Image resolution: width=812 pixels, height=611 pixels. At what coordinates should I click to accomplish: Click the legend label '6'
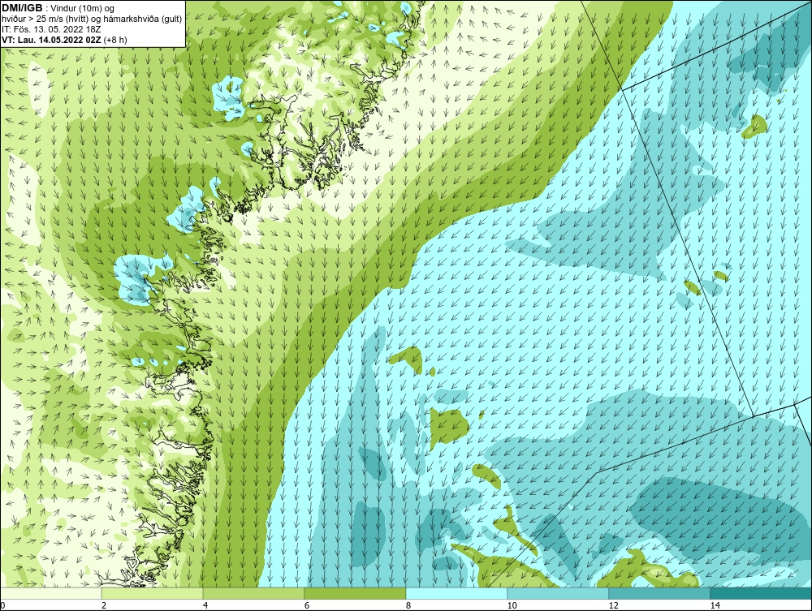pos(307,605)
